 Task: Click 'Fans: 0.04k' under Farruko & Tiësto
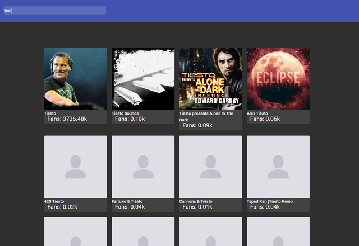click(130, 207)
